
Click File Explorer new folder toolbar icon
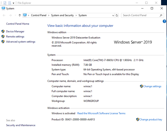pyautogui.click(x=10, y=3)
